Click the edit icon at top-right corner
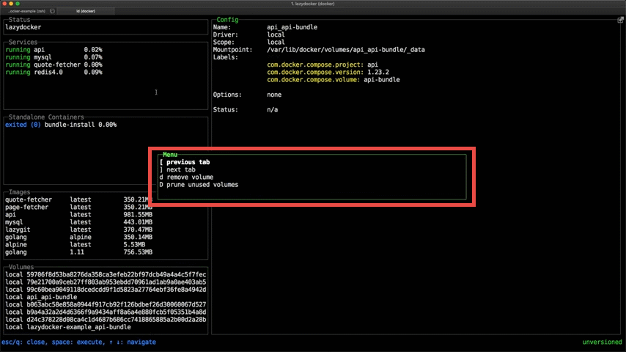The width and height of the screenshot is (626, 352). point(620,20)
